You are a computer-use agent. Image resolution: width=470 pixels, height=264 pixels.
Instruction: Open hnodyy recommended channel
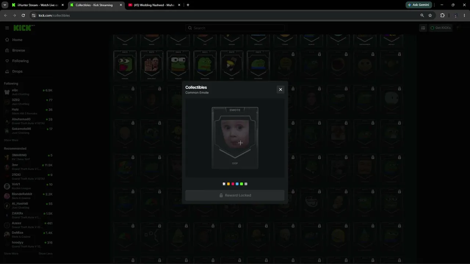[28, 244]
